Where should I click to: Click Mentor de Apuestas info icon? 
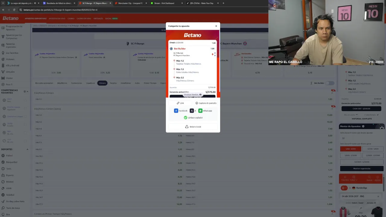[x=363, y=126]
